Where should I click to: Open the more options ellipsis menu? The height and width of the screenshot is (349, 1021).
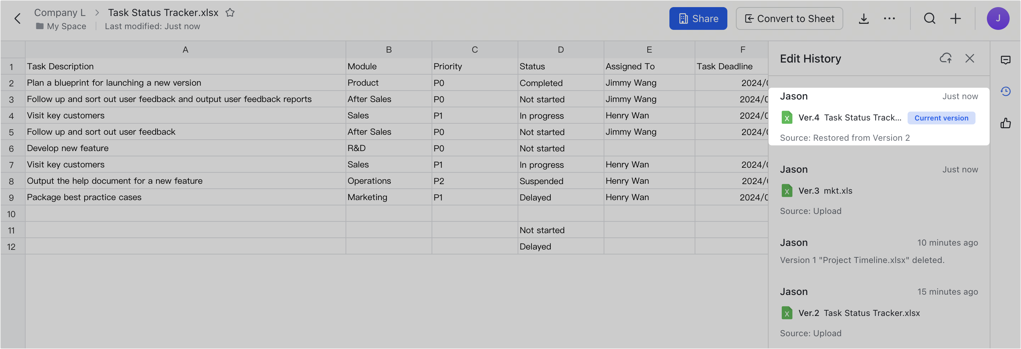890,18
